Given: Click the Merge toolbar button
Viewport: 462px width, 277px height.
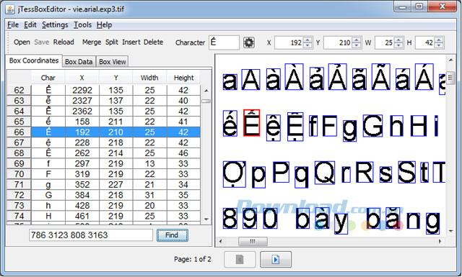Looking at the screenshot, I should coord(92,42).
